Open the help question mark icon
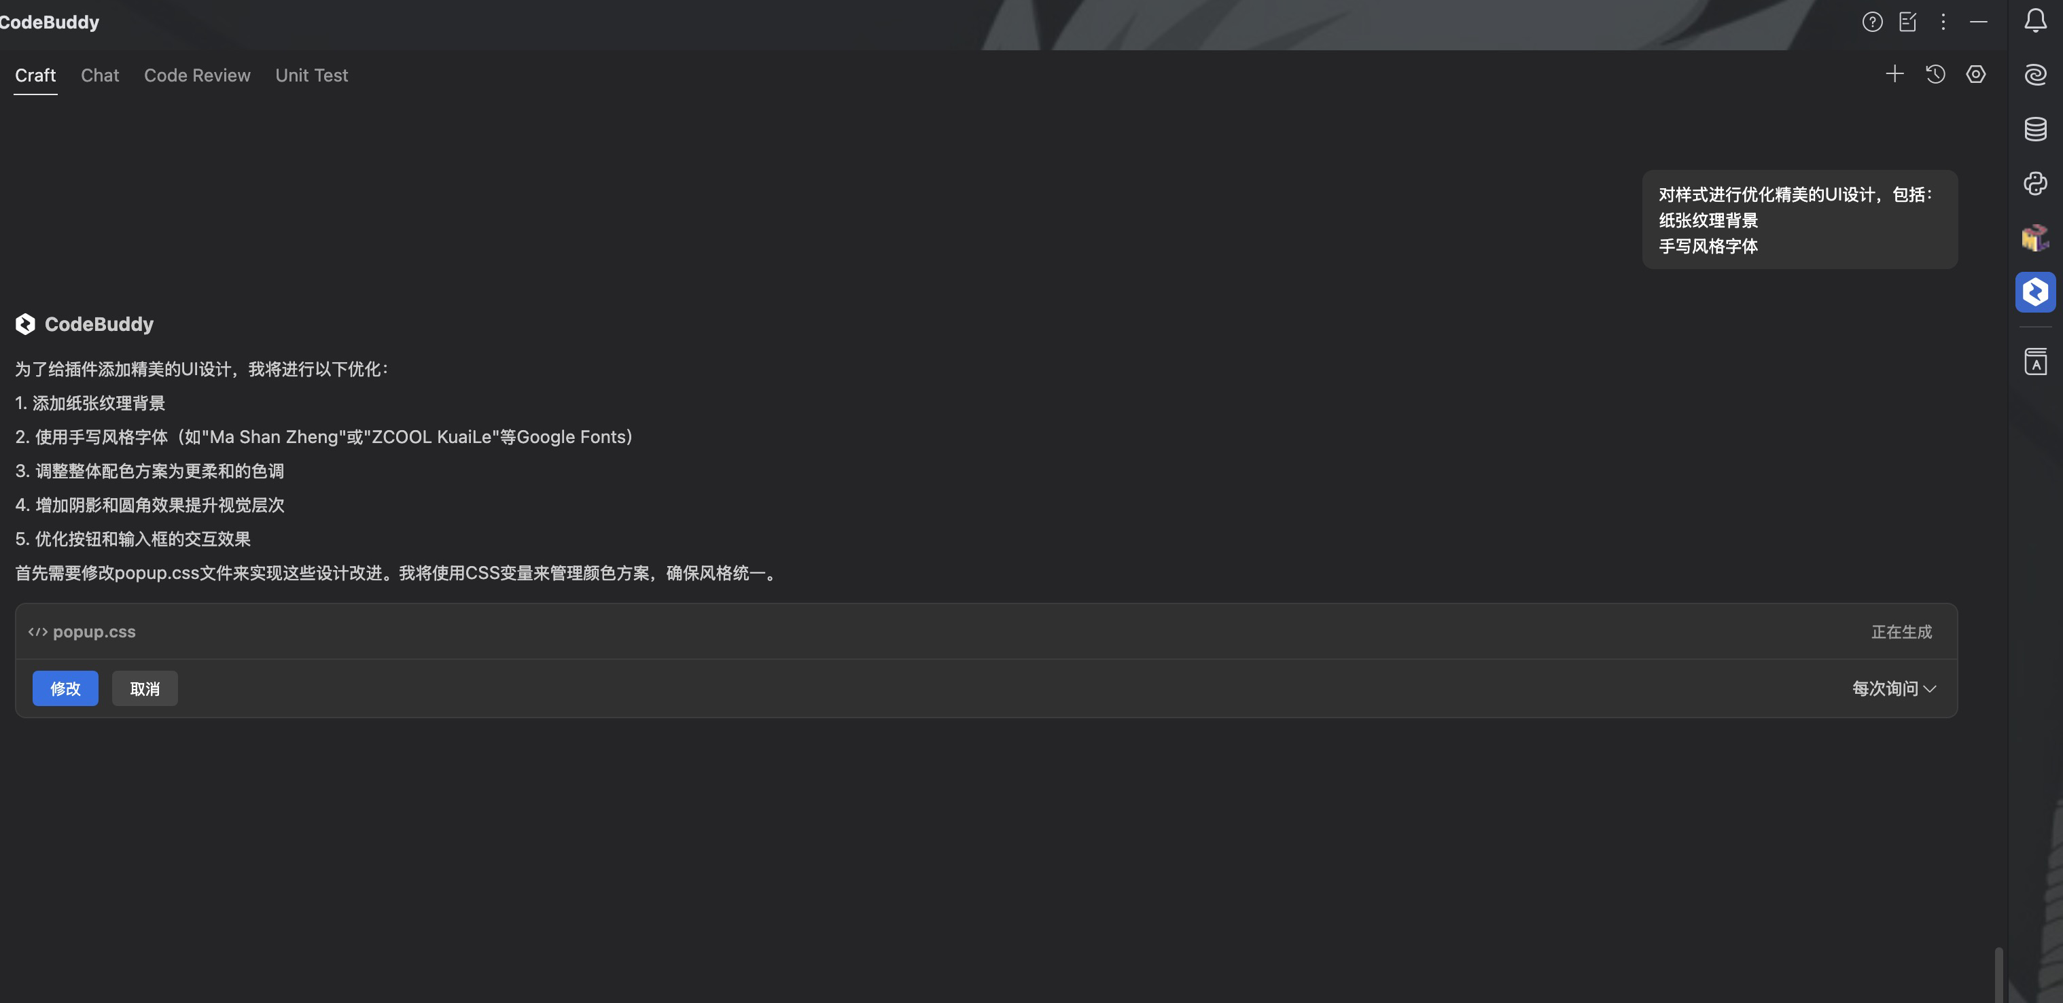This screenshot has width=2063, height=1003. [x=1871, y=22]
